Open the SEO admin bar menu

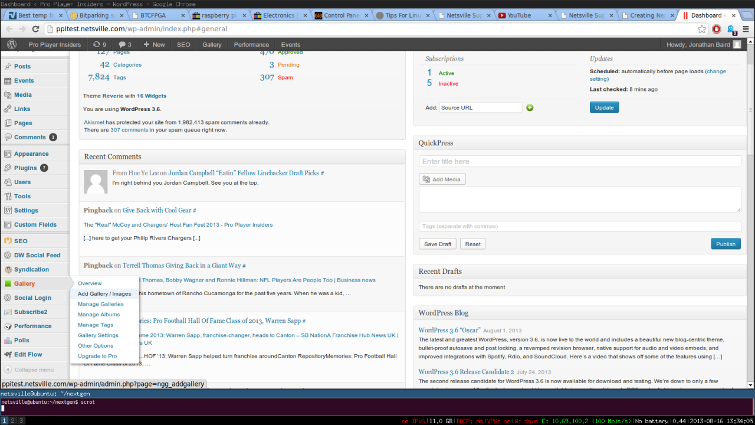183,44
